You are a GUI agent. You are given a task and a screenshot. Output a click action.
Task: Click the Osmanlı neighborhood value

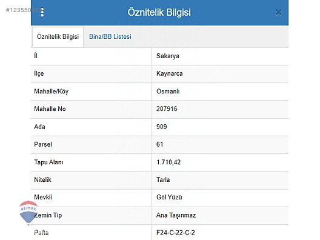coord(168,92)
